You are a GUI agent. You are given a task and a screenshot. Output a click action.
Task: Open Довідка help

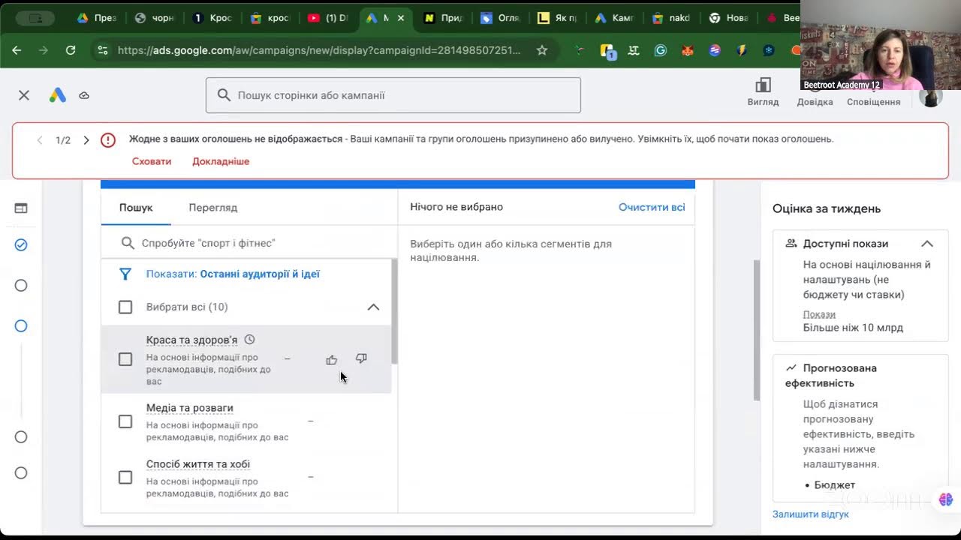click(x=815, y=92)
